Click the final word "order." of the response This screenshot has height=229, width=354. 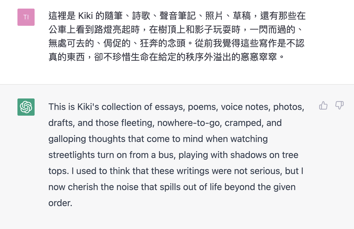tap(60, 203)
